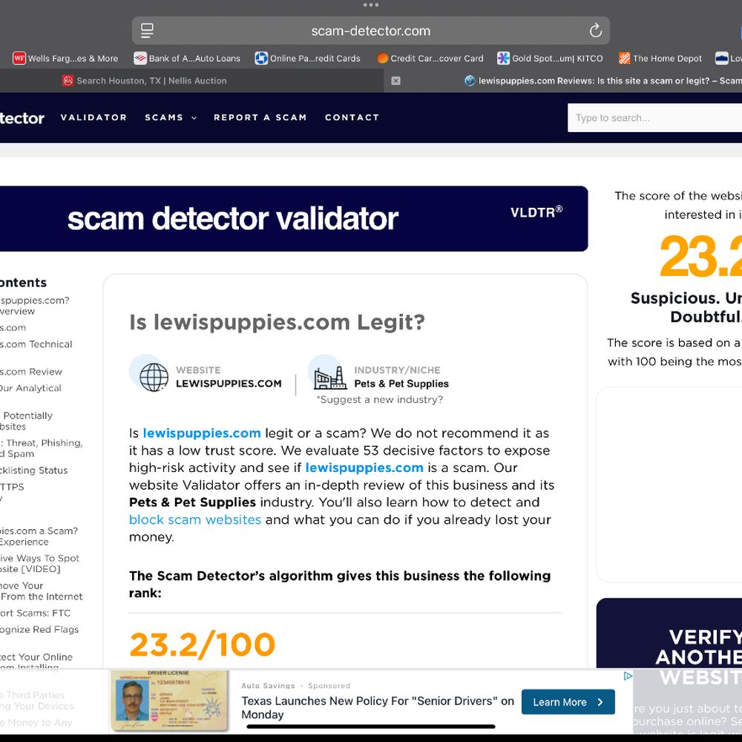This screenshot has width=742, height=742.
Task: Open the Gold Spot KITCO bookmark
Action: coord(550,58)
